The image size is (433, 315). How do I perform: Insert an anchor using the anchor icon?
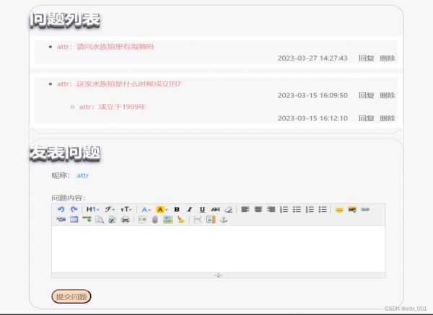(x=223, y=219)
